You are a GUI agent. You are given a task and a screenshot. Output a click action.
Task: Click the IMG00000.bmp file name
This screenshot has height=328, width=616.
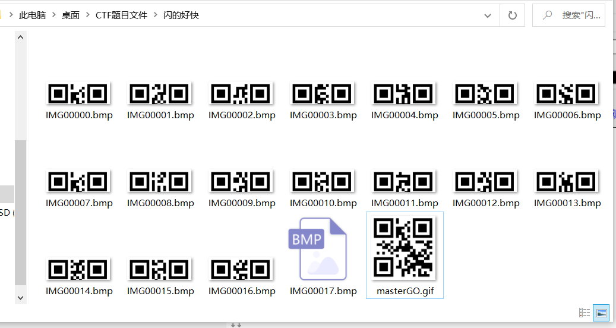pos(79,115)
